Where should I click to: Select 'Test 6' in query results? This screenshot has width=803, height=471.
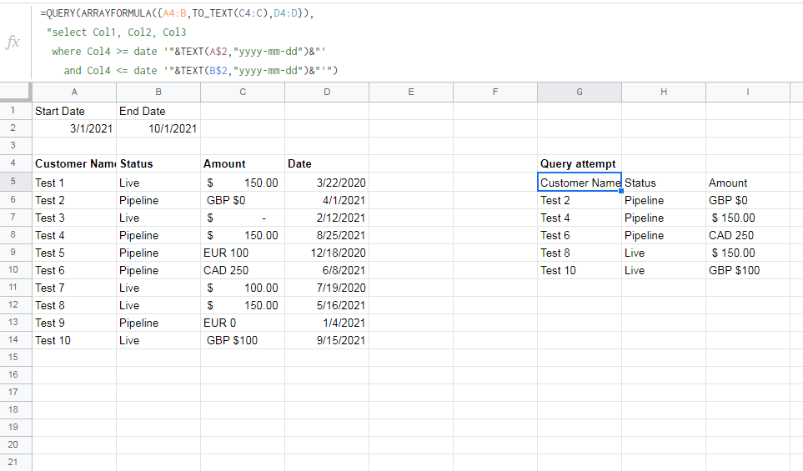[580, 235]
